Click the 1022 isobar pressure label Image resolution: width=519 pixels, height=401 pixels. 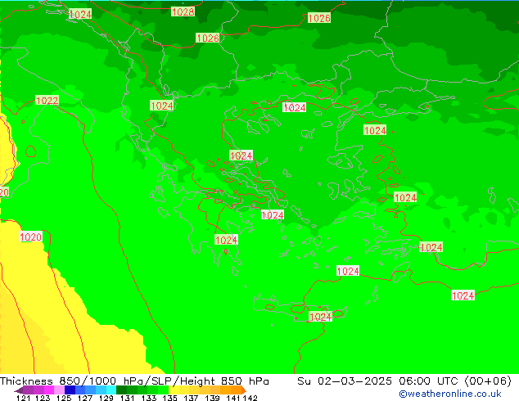(x=47, y=100)
